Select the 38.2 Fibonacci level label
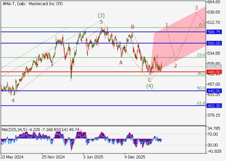The height and width of the screenshot is (161, 226). pos(201,73)
